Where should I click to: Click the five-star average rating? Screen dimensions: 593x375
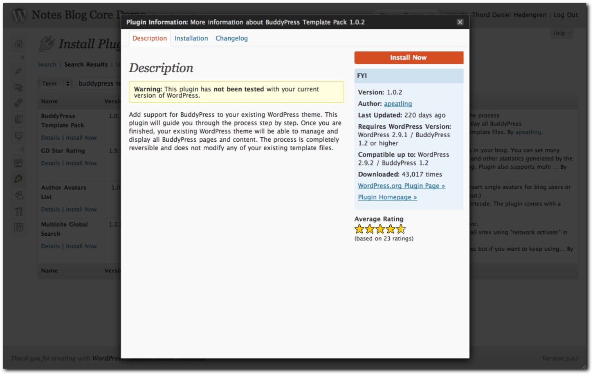pyautogui.click(x=380, y=229)
